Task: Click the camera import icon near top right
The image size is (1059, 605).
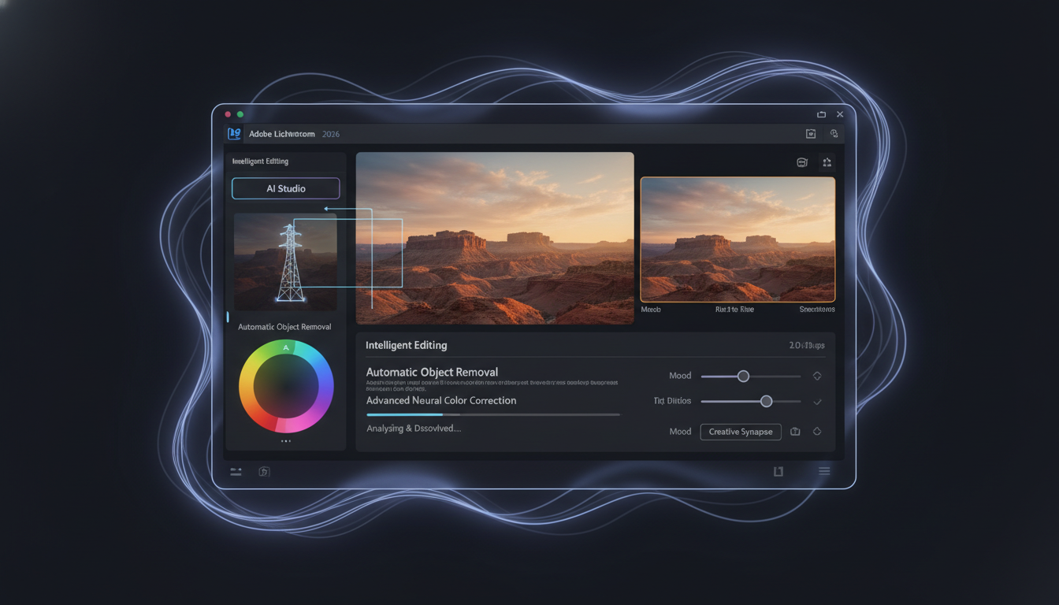Action: (x=811, y=134)
